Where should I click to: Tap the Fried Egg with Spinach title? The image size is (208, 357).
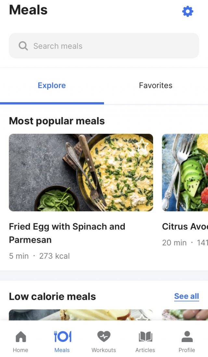click(x=67, y=233)
